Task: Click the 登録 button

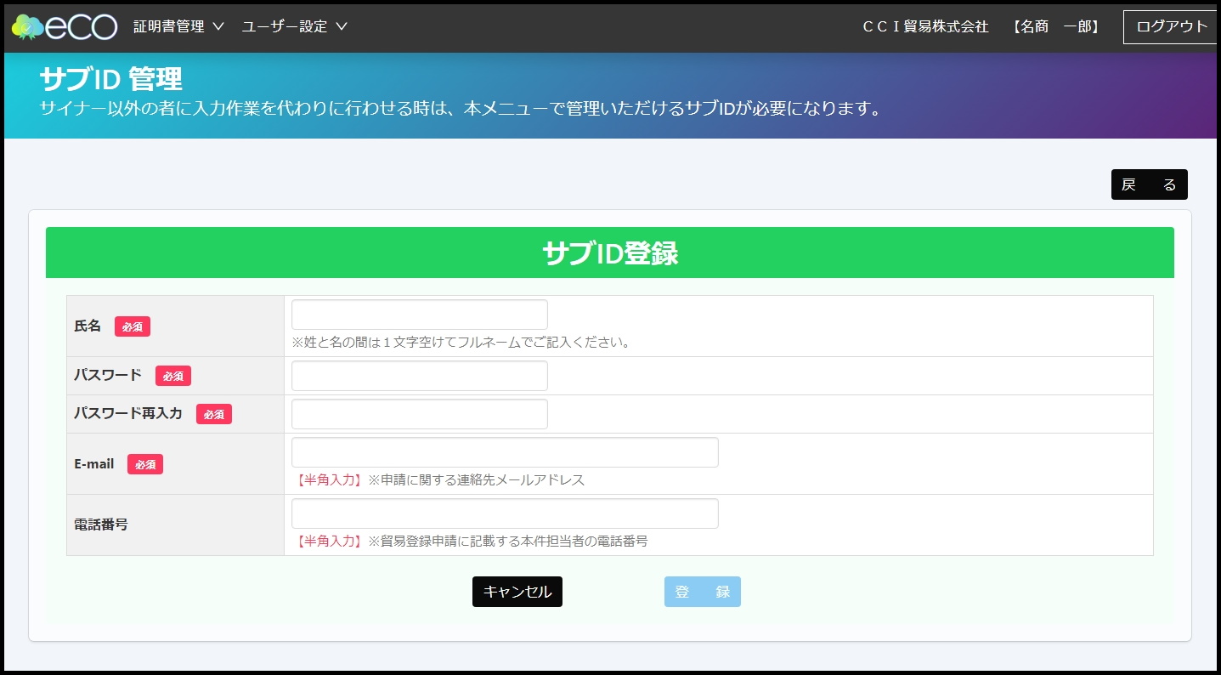Action: [703, 592]
